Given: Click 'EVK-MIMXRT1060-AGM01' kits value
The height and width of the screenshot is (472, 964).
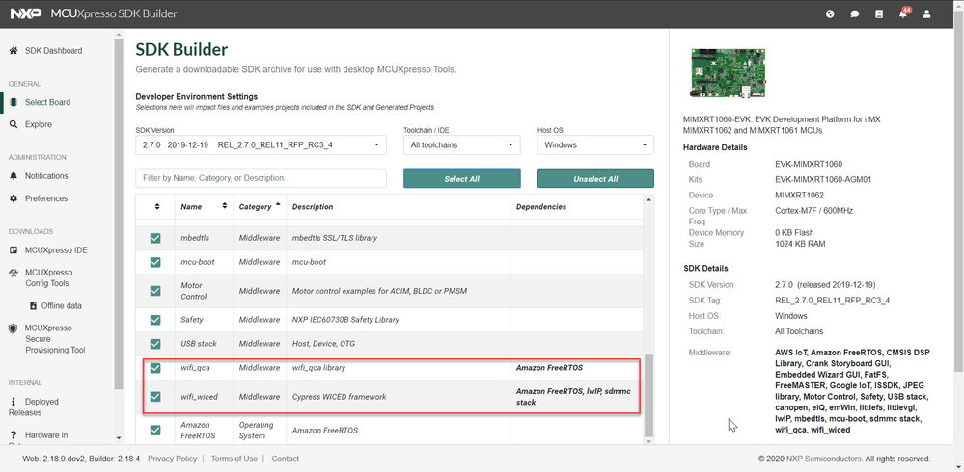Looking at the screenshot, I should (x=823, y=180).
